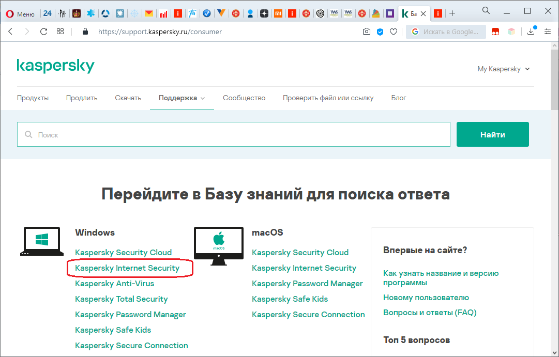The image size is (559, 357).
Task: Open Windows Kaspersky Secure Connection link
Action: tap(131, 345)
